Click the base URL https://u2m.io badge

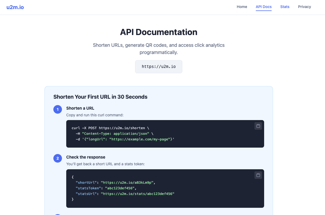point(158,67)
